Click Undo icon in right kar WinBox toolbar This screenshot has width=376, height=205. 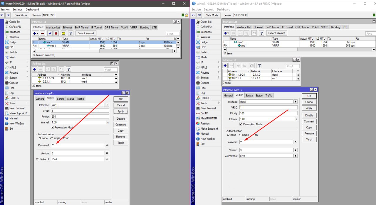click(194, 15)
